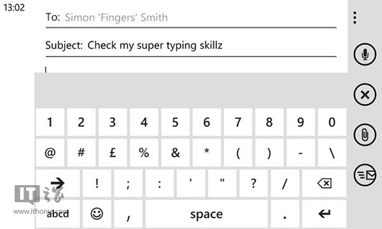Tap the question mark key

[x=253, y=183]
